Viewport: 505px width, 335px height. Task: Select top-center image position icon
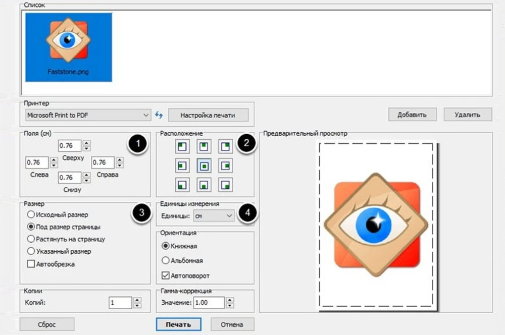coord(204,146)
